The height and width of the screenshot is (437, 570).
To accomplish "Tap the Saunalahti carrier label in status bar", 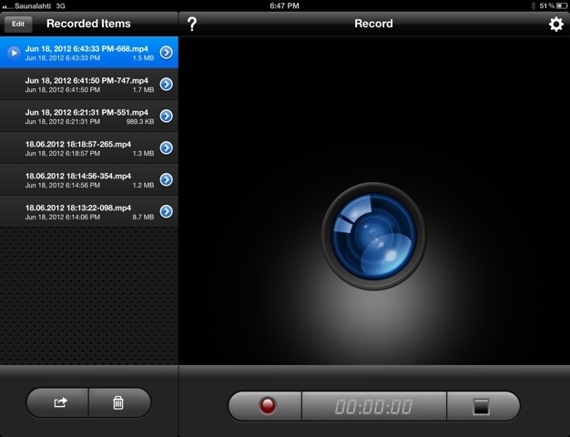I will coord(33,6).
